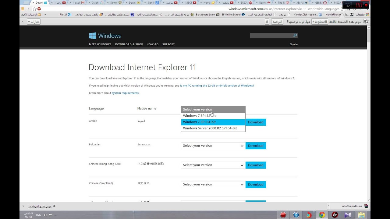
Task: Open HOW-TO menu
Action: tap(153, 44)
